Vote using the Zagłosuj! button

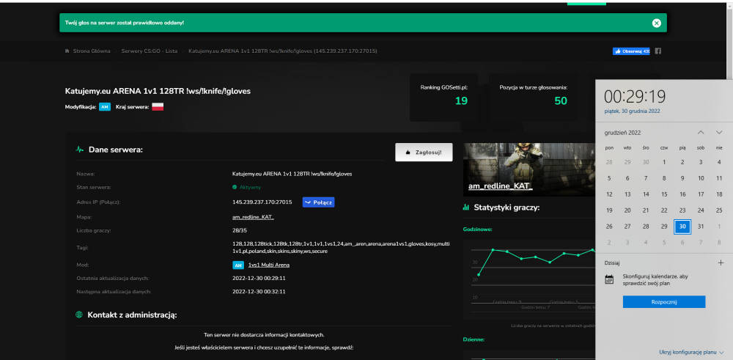click(x=424, y=152)
